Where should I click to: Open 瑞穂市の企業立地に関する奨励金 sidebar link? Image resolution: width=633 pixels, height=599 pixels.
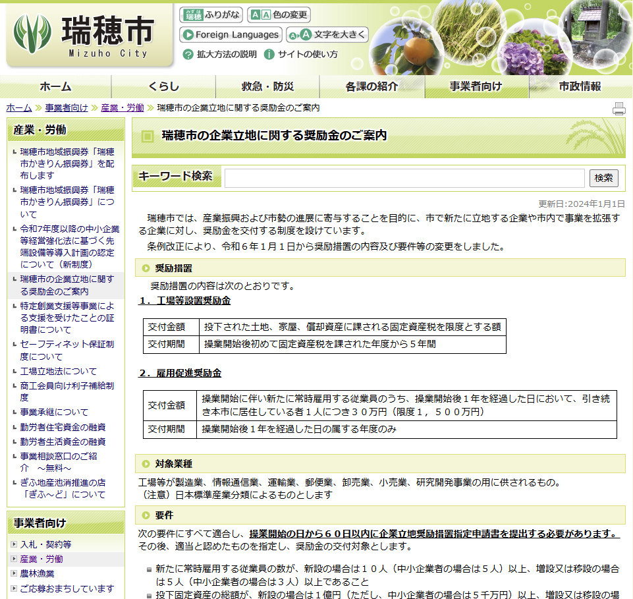click(67, 285)
